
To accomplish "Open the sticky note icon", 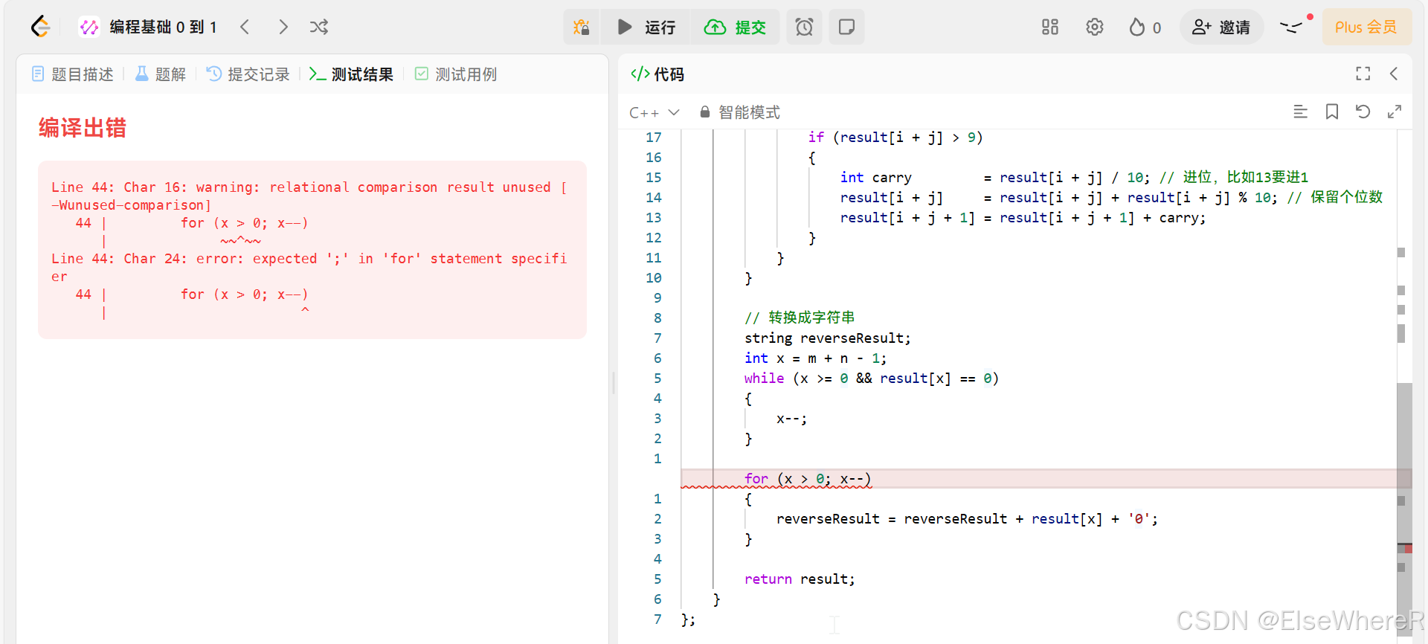I will pyautogui.click(x=846, y=28).
